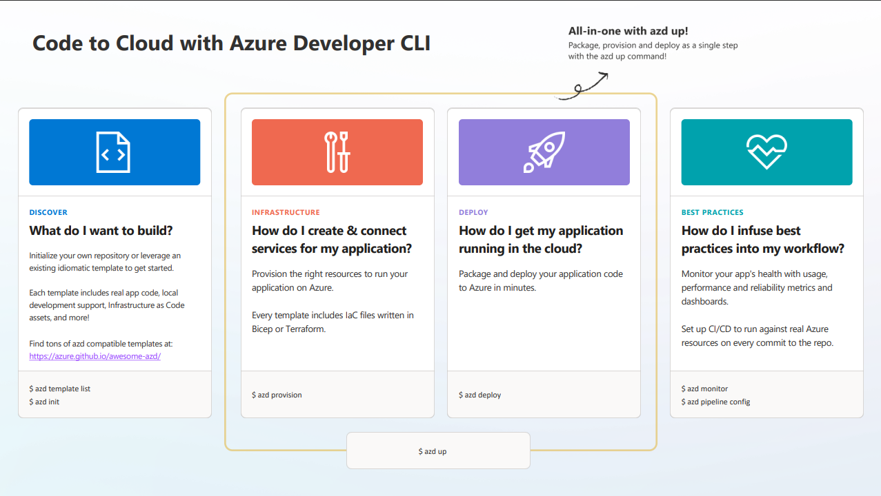Click heading 'How do I create & connect services'
881x496 pixels.
[x=332, y=240]
